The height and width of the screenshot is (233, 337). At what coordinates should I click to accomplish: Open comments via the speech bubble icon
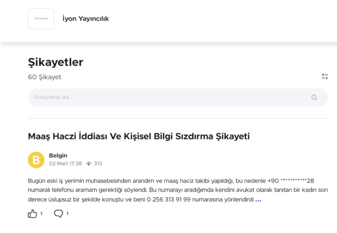pyautogui.click(x=59, y=213)
